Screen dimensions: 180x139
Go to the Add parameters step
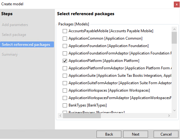tap(15, 25)
